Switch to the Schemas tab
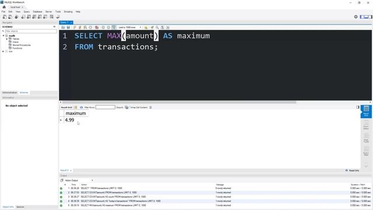The image size is (373, 210). click(24, 92)
